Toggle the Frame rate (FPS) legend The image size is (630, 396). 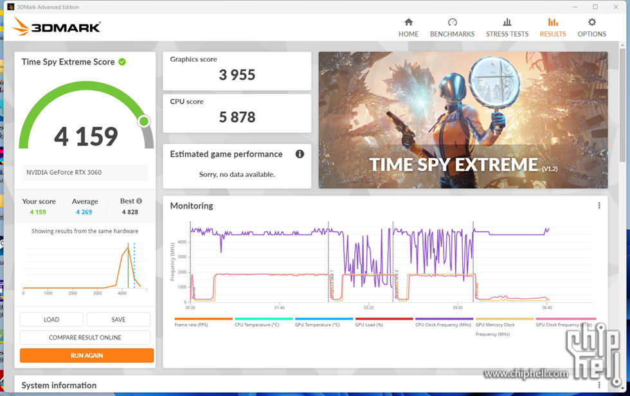coord(203,323)
